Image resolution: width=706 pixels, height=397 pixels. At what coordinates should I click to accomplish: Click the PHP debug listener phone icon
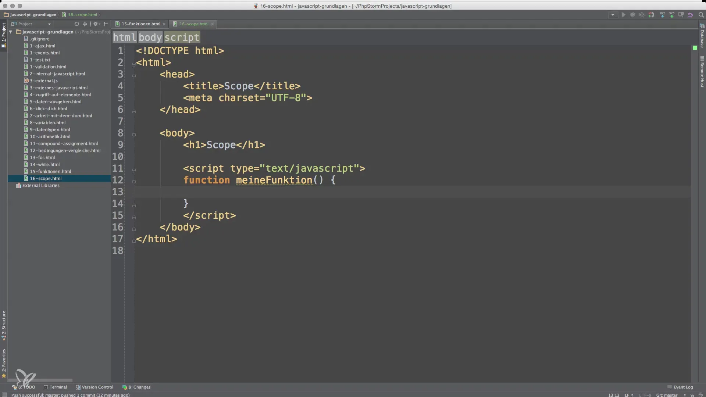point(651,15)
